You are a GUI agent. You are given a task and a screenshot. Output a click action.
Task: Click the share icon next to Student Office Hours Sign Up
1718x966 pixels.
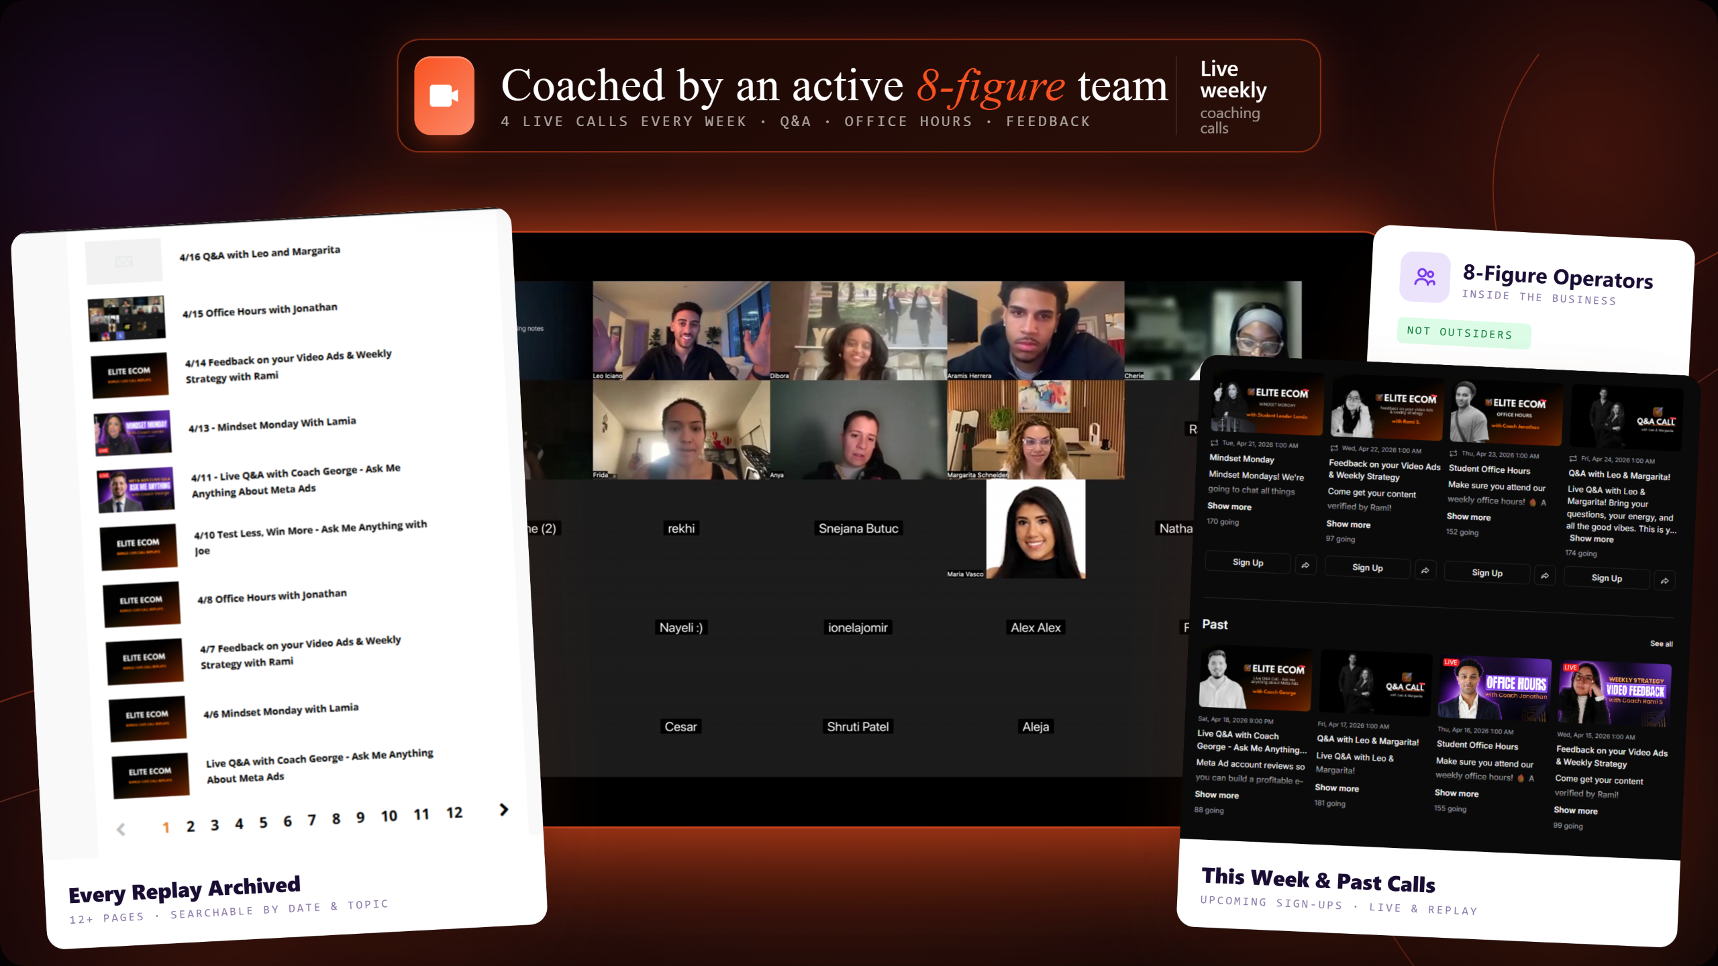(1544, 574)
